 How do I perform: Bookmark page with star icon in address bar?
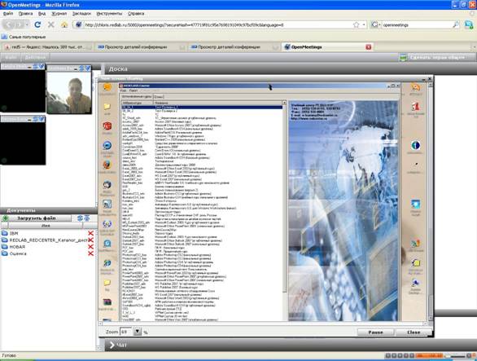coord(356,25)
